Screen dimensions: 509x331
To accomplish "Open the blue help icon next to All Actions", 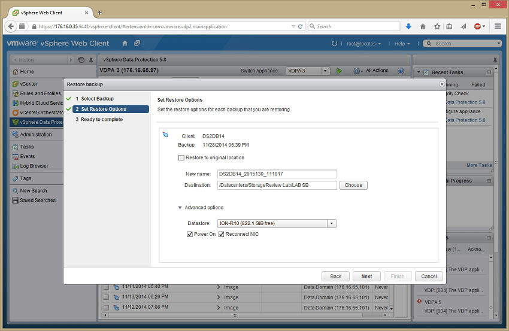I will click(x=401, y=71).
